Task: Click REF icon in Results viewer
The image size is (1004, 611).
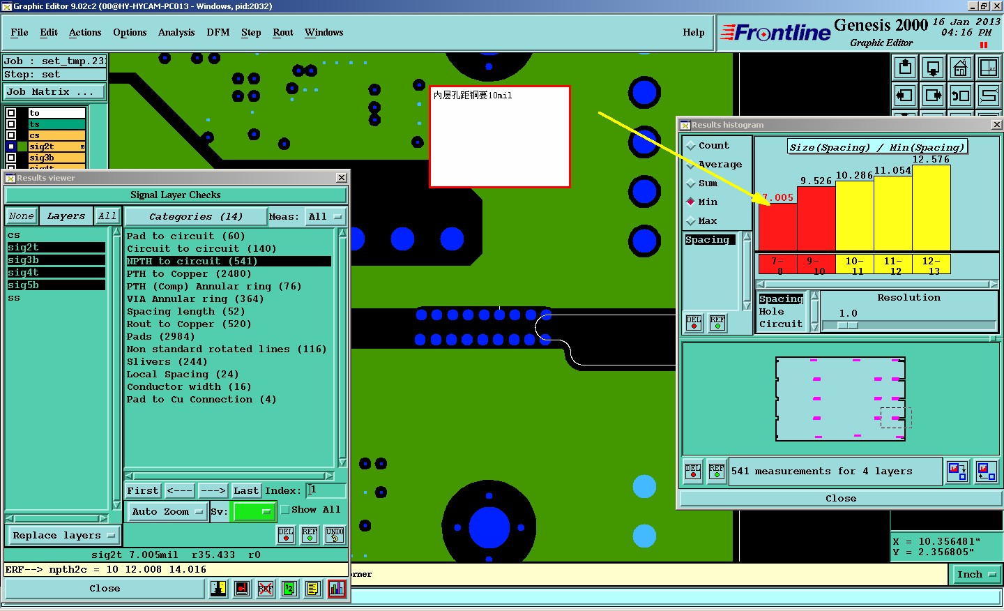Action: 310,535
